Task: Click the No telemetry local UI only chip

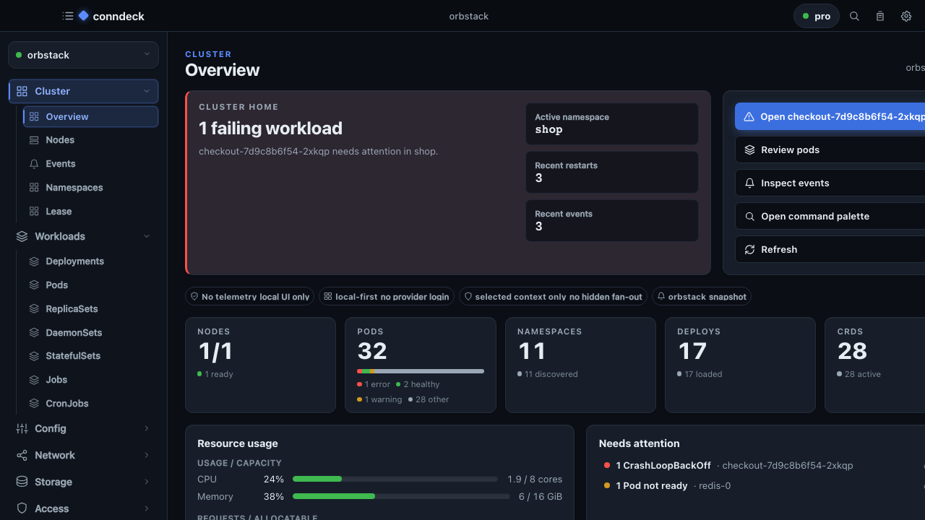Action: 249,296
